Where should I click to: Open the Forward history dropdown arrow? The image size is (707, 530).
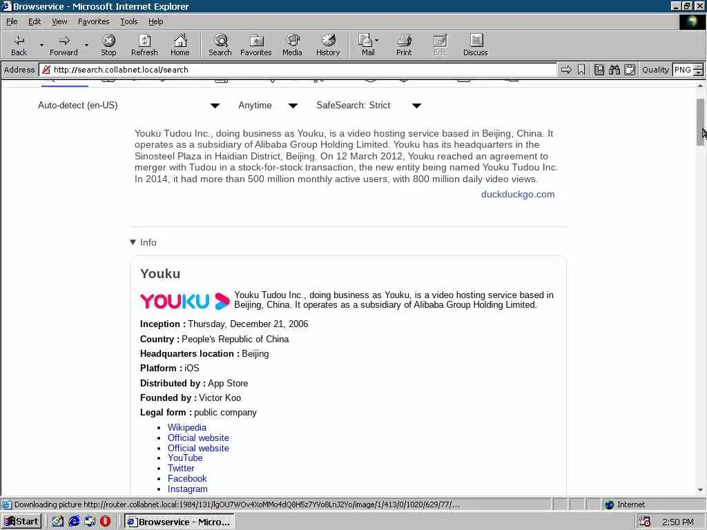point(86,45)
